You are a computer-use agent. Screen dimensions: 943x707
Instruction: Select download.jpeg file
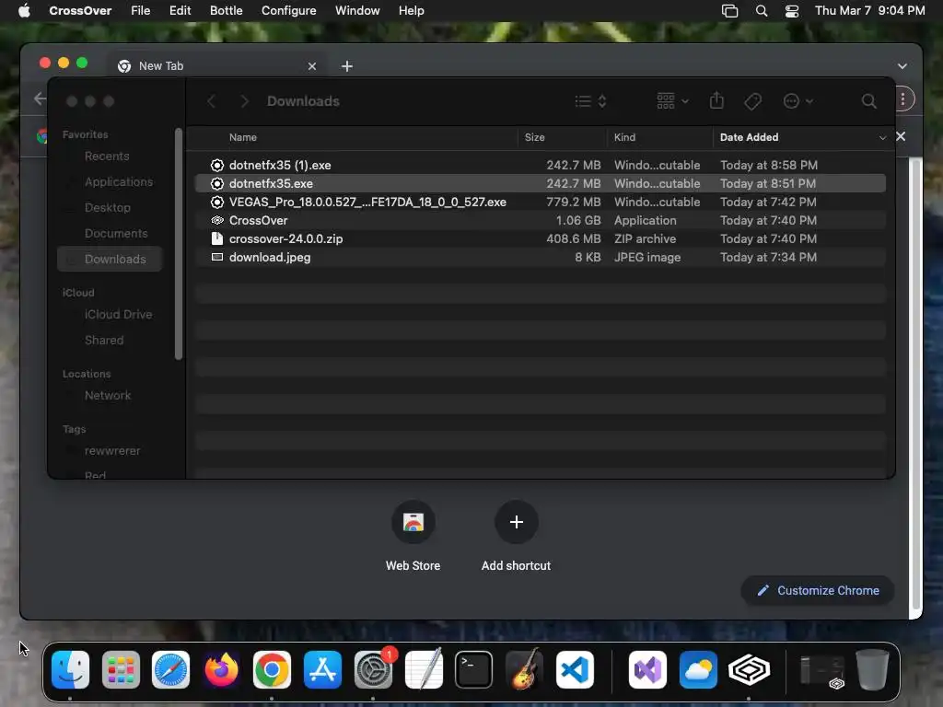(540, 258)
